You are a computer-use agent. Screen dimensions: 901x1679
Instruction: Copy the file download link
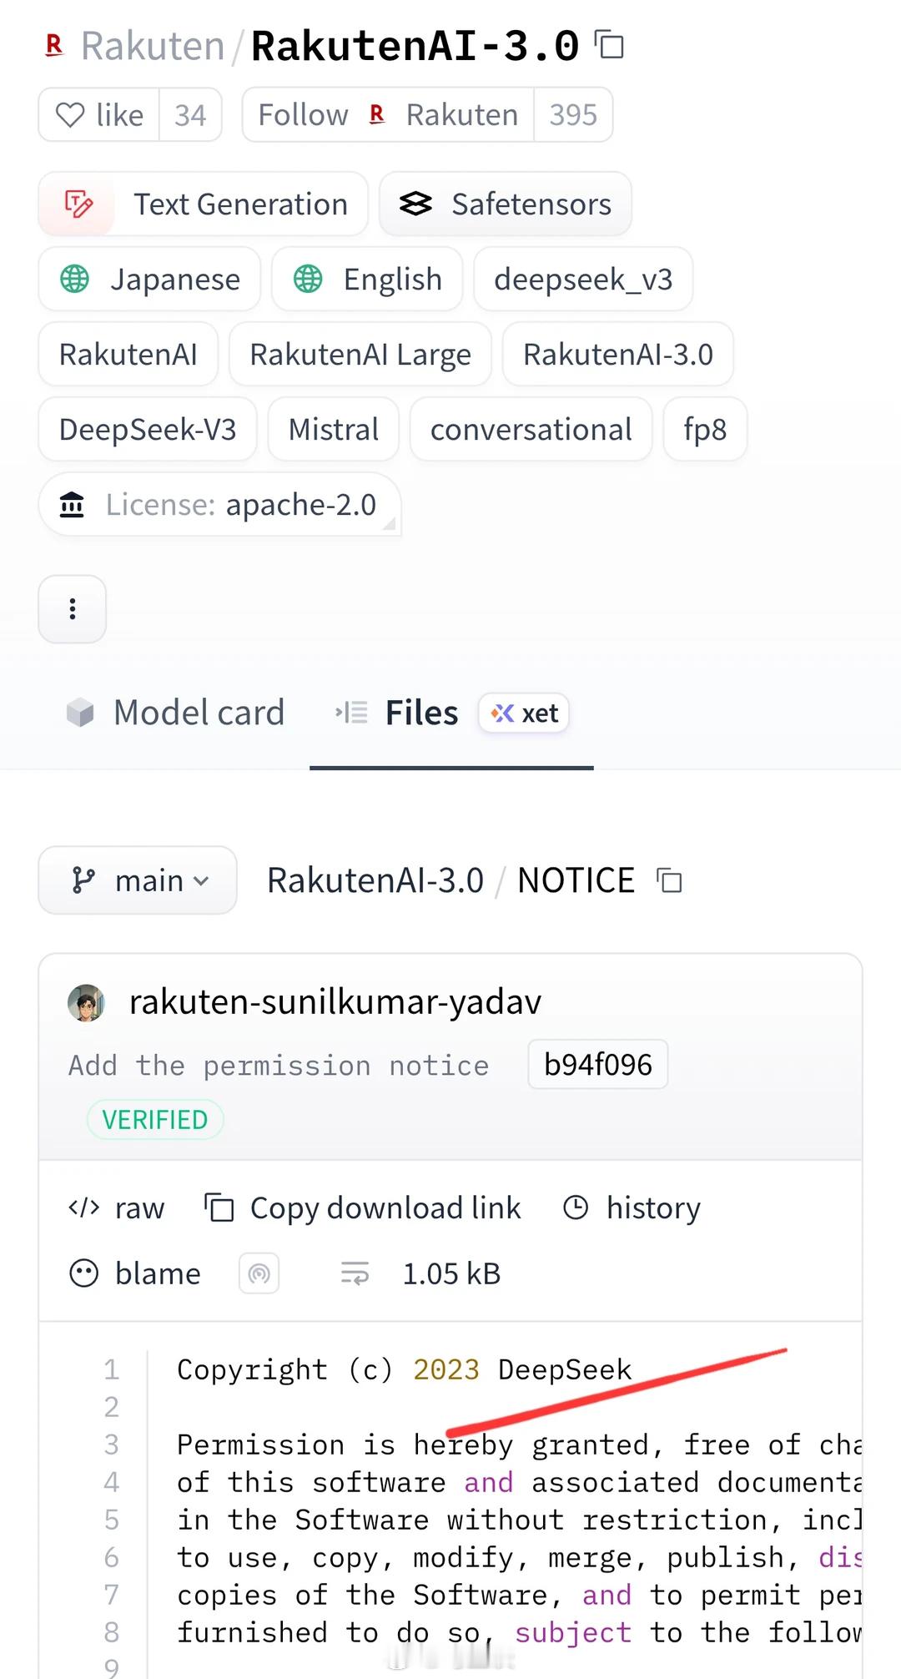point(363,1208)
